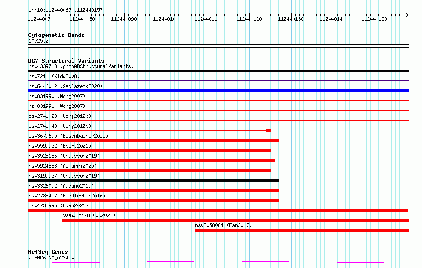Click ruler position 112440130
The image size is (422, 268).
coord(291,19)
